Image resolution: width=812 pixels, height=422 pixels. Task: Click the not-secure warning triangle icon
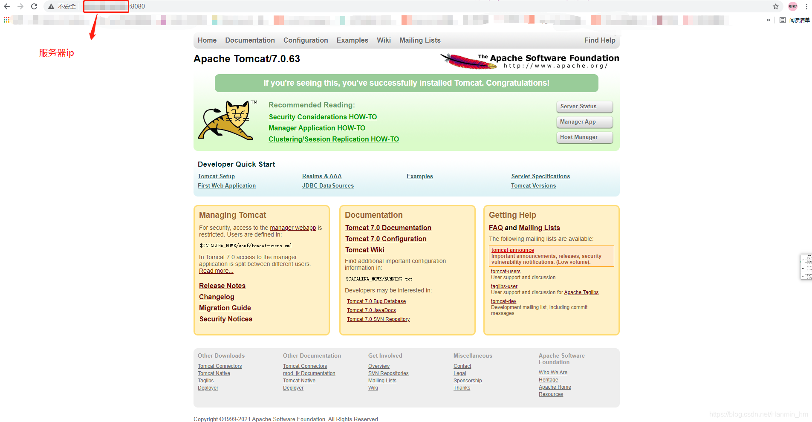[51, 6]
